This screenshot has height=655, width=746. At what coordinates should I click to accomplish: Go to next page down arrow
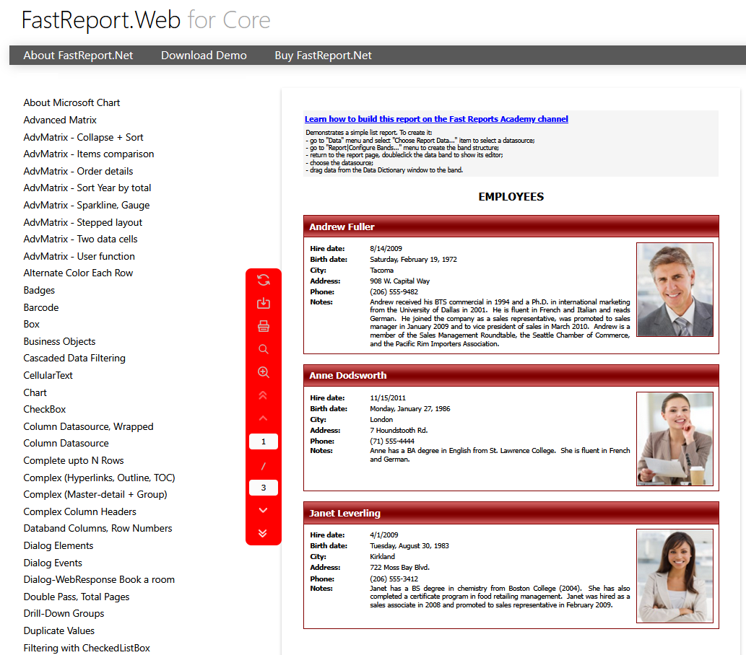coord(263,510)
